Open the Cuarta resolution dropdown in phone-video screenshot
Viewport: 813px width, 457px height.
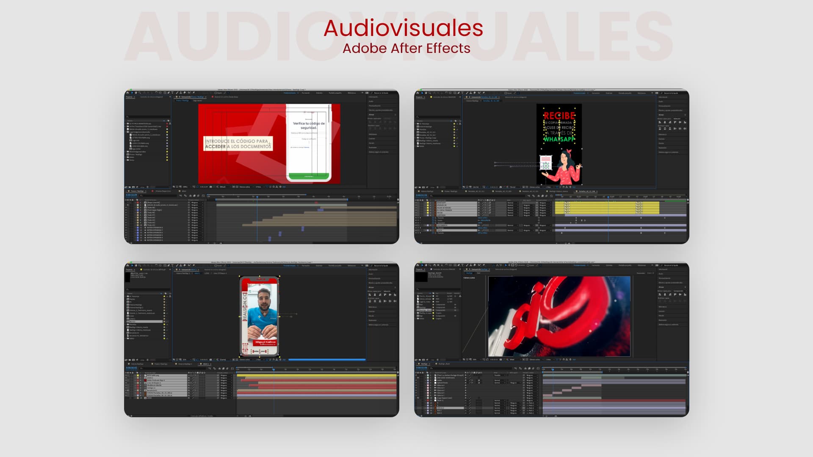(224, 359)
